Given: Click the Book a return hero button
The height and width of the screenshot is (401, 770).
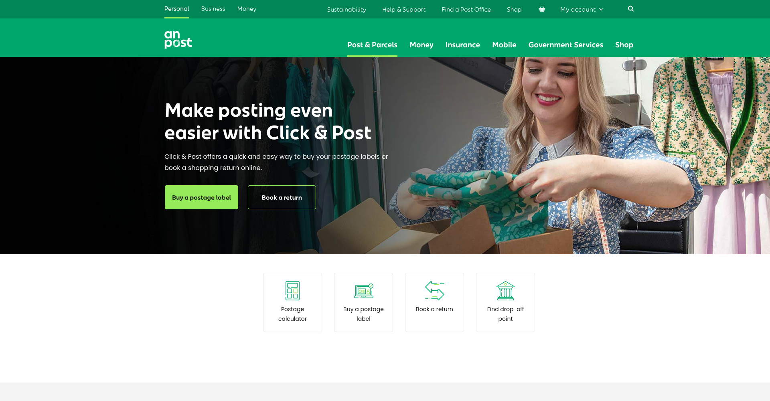Looking at the screenshot, I should tap(282, 197).
